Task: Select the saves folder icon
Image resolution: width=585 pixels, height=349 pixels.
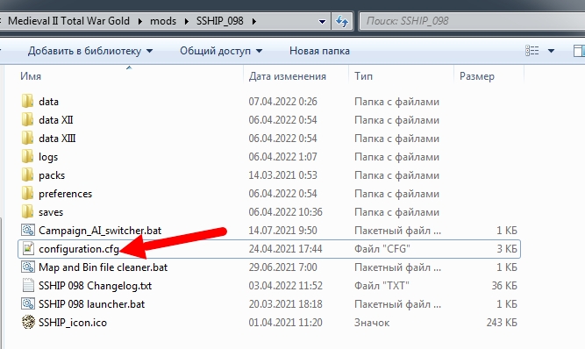Action: [27, 212]
